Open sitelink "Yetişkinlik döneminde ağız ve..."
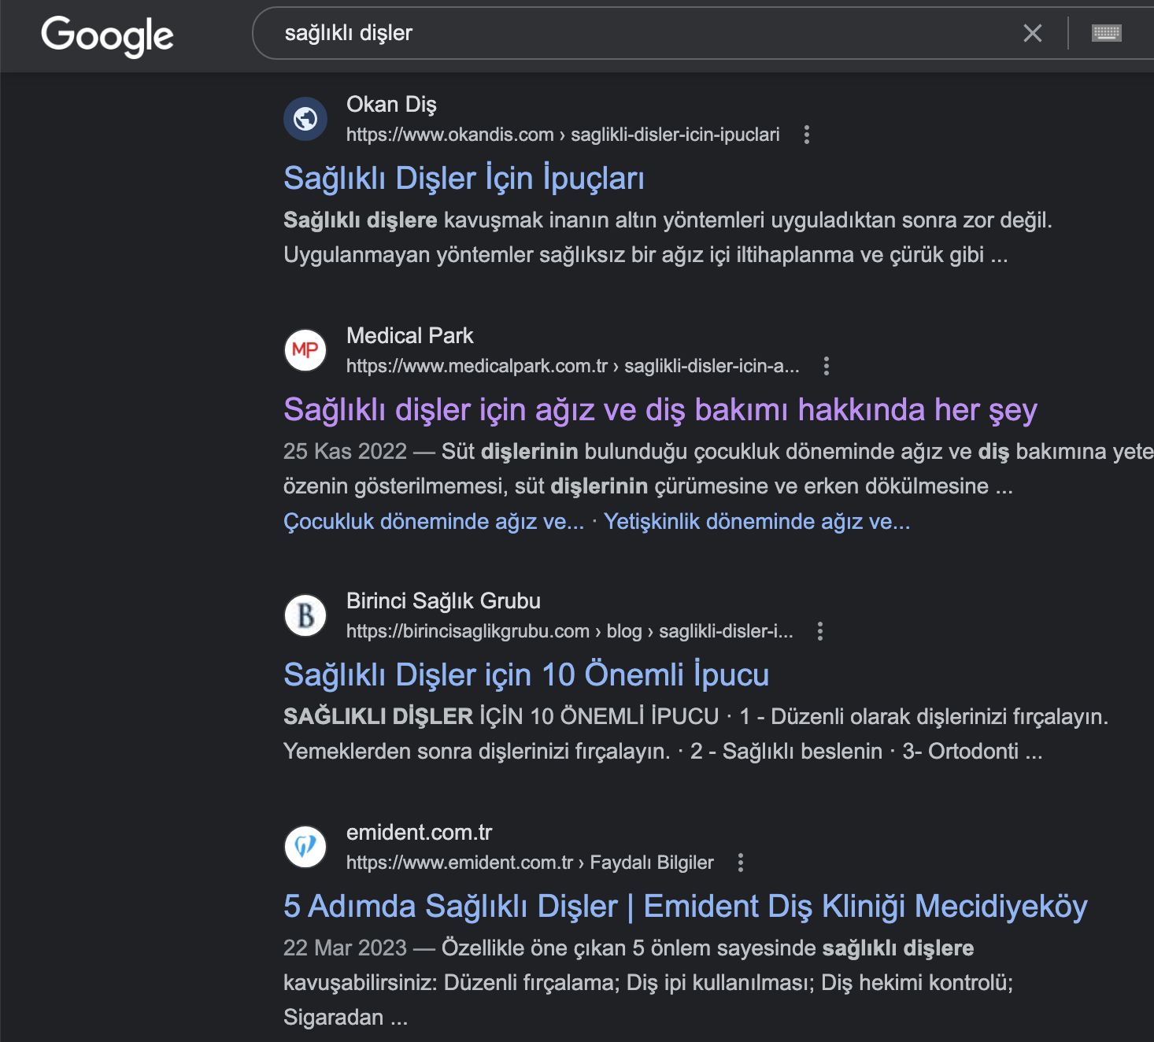Image resolution: width=1154 pixels, height=1042 pixels. [757, 521]
